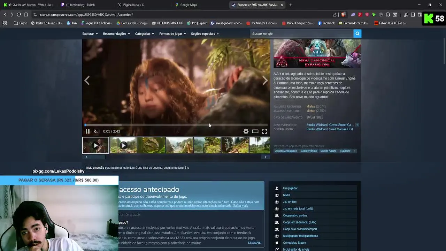446x251 pixels.
Task: Click the gray soccer-ball extension icon
Action: tap(381, 15)
